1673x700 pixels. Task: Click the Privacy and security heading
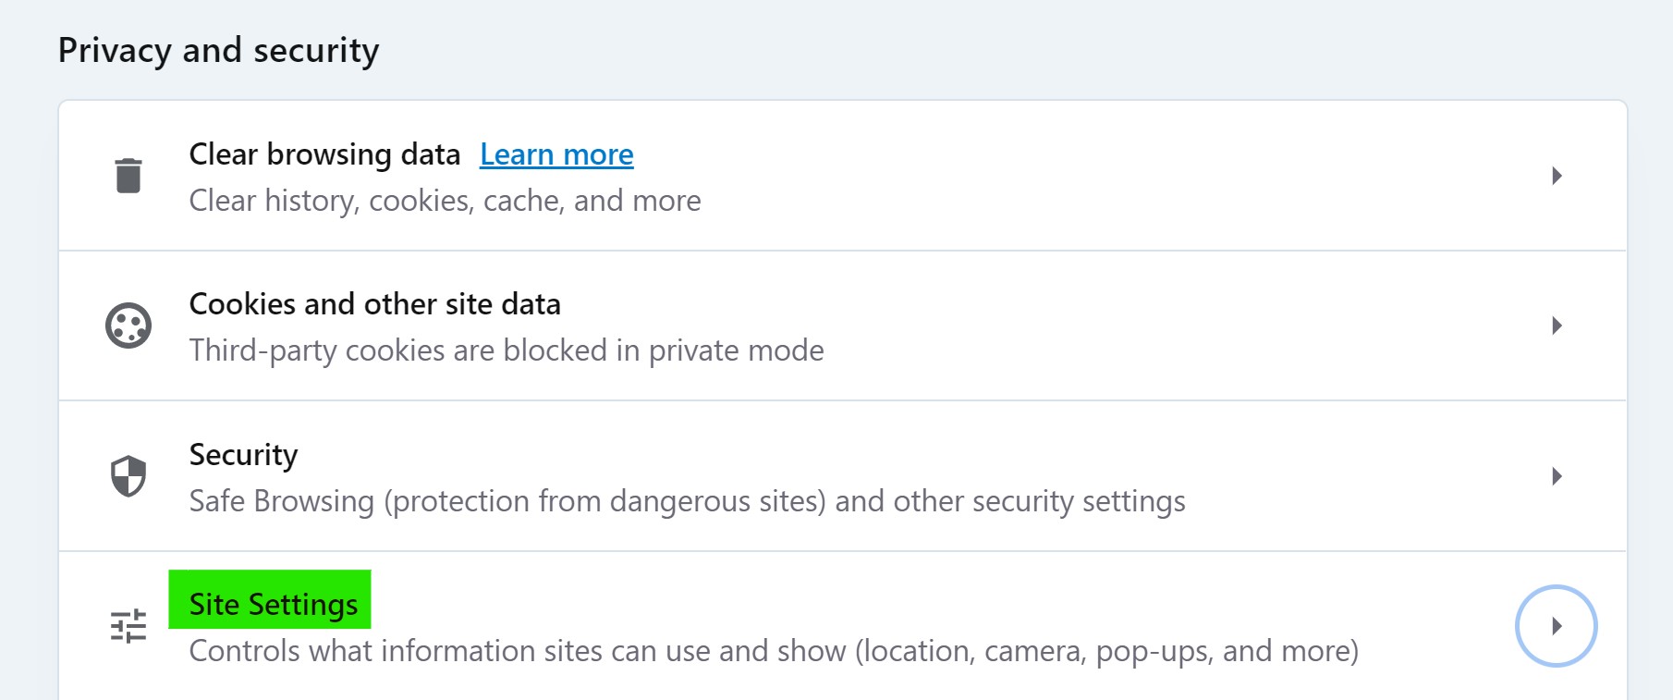click(x=218, y=50)
